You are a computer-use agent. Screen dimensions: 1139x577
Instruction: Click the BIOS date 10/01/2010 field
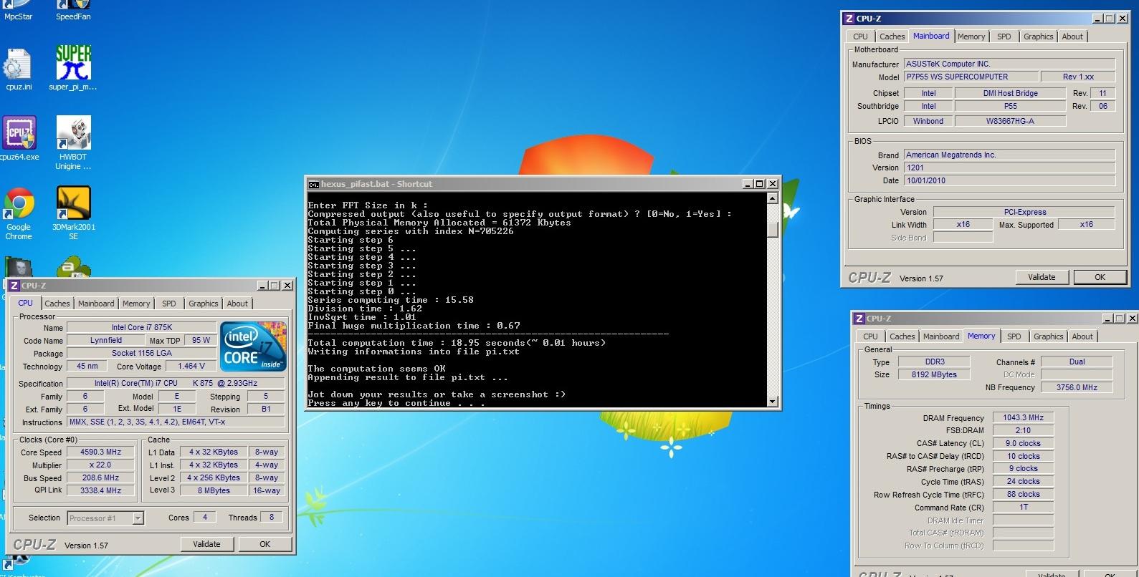click(1009, 181)
